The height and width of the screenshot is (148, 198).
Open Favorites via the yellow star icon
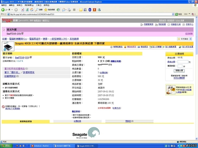click(x=49, y=10)
